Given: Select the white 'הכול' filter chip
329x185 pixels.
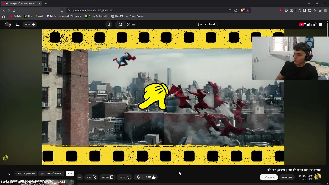Looking at the screenshot, I should point(70,173).
